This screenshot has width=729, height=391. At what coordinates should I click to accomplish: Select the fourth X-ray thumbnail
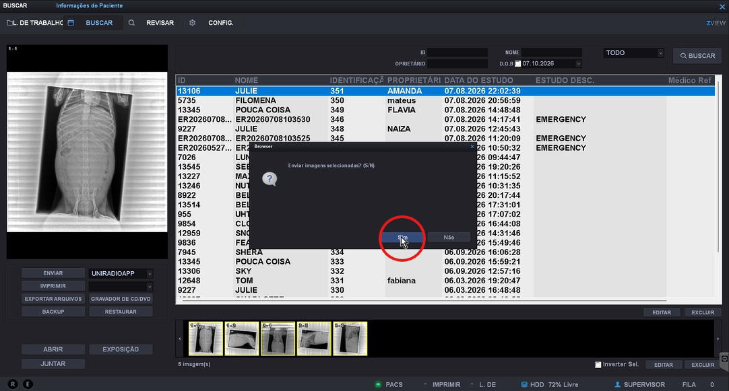pos(314,339)
